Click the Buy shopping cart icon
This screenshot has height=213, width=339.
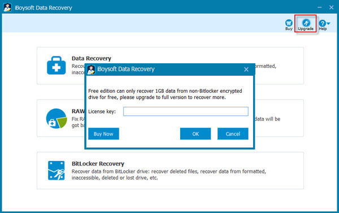tap(289, 23)
